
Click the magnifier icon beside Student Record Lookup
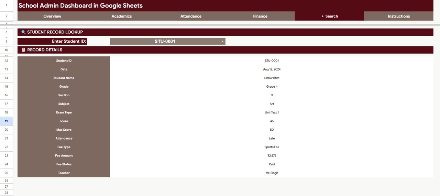point(23,32)
